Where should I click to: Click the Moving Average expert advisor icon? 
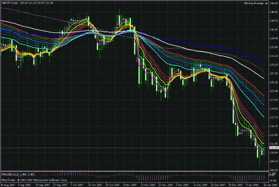(x=267, y=3)
